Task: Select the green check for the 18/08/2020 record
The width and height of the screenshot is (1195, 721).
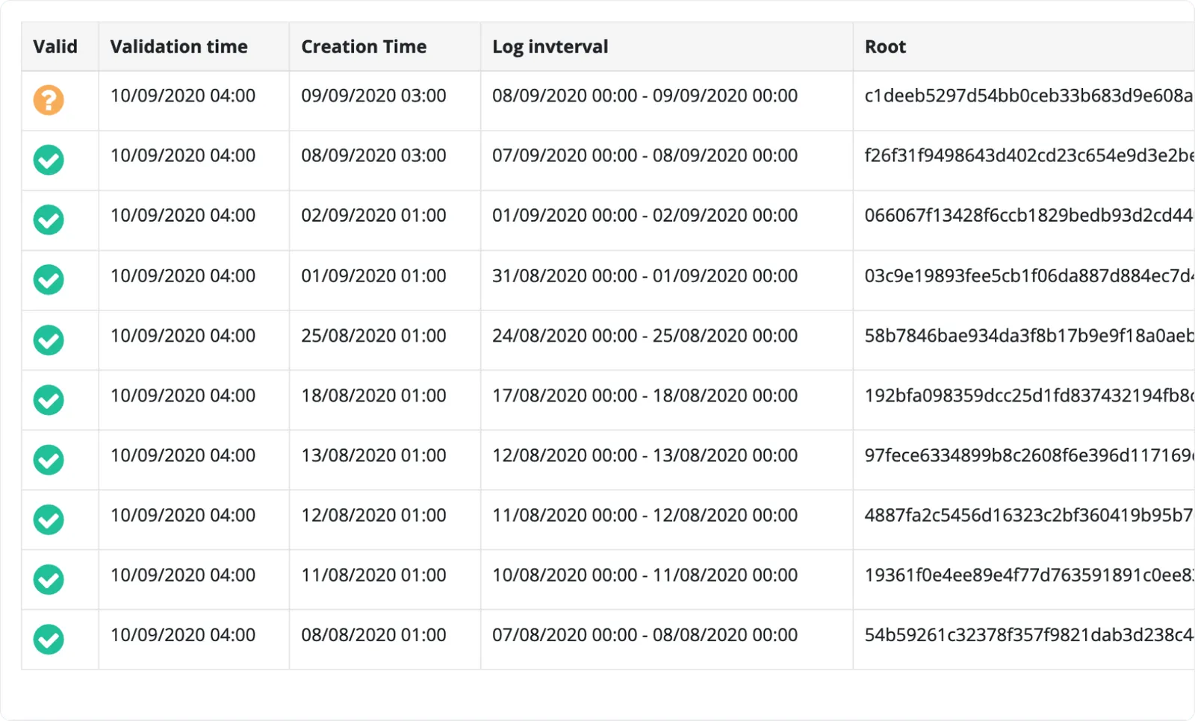Action: [48, 399]
